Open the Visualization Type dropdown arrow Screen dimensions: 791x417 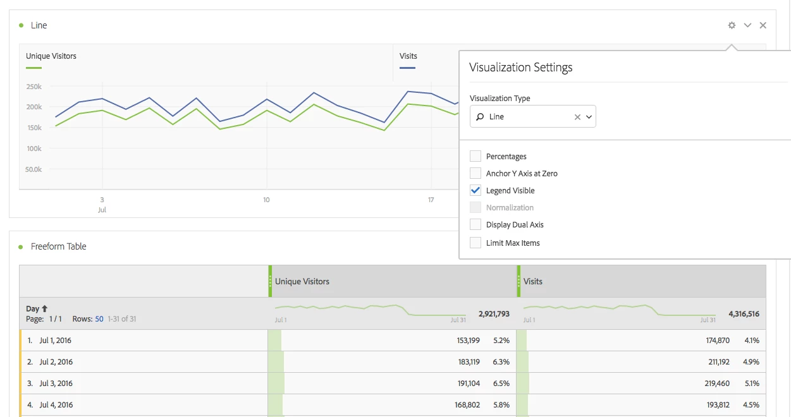click(x=589, y=117)
